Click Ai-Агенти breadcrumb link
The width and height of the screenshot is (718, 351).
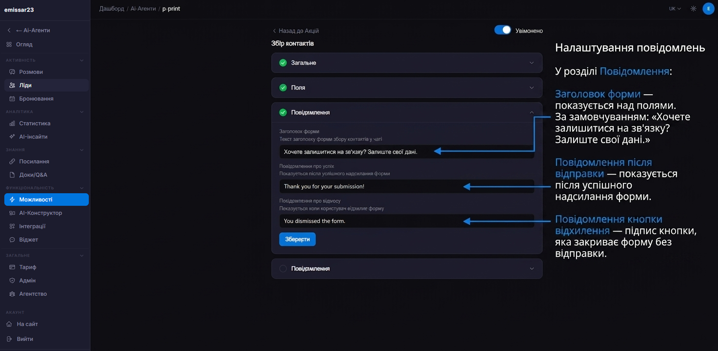tap(142, 9)
